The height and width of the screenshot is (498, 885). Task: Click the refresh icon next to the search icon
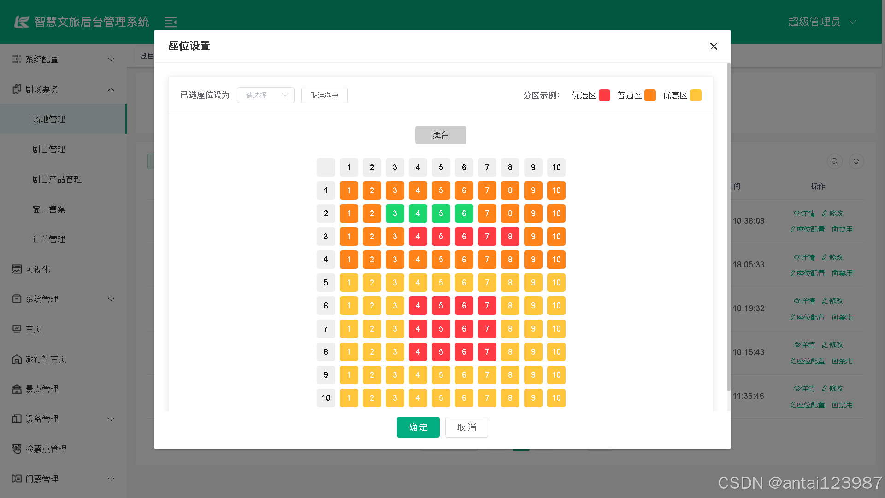point(856,161)
